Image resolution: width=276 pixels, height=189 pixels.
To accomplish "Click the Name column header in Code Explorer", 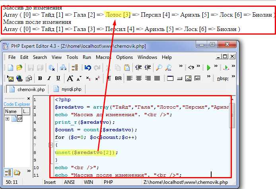I will point(11,111).
